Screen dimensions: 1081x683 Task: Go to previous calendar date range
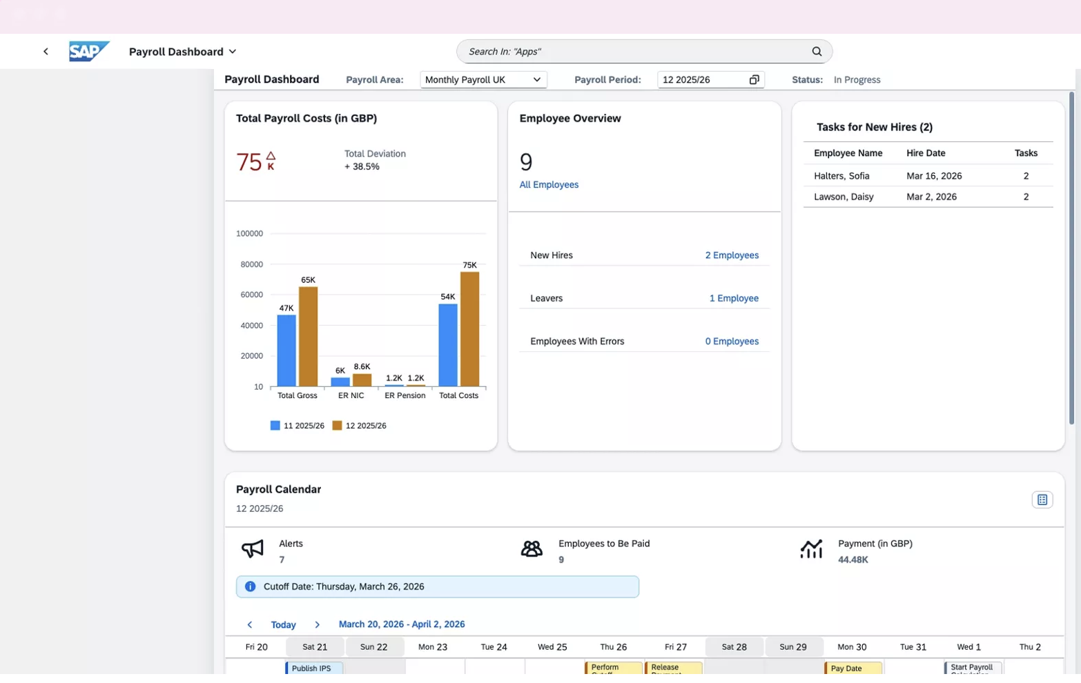click(x=250, y=625)
